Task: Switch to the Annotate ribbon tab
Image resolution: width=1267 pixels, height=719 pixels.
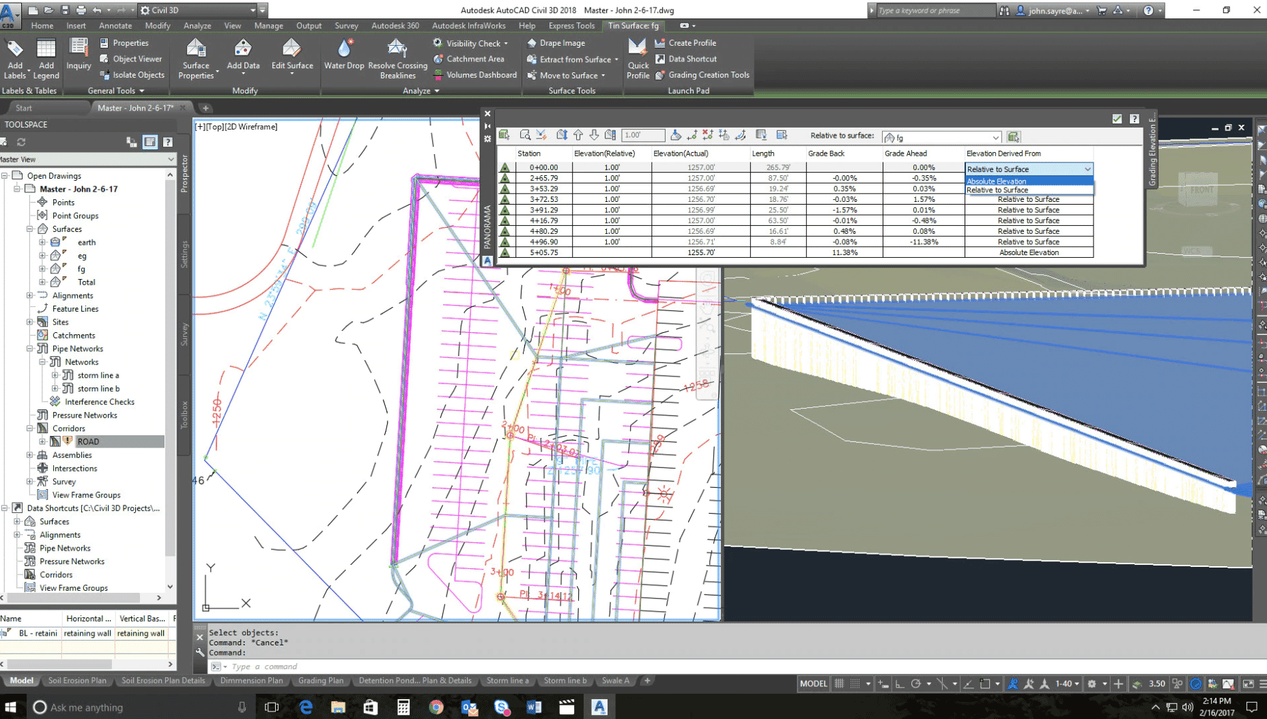Action: click(115, 25)
